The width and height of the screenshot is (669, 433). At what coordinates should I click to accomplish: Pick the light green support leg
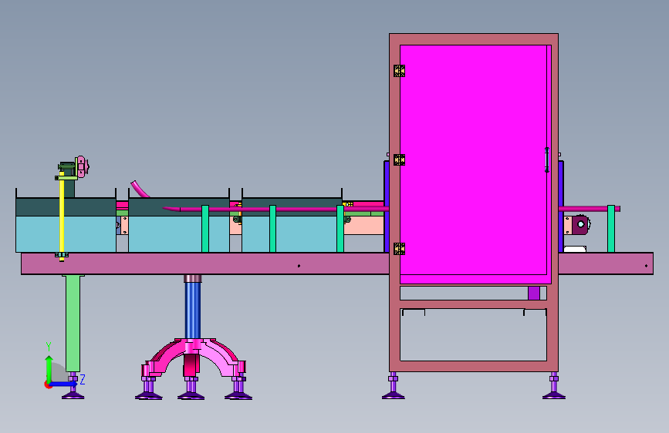point(73,323)
